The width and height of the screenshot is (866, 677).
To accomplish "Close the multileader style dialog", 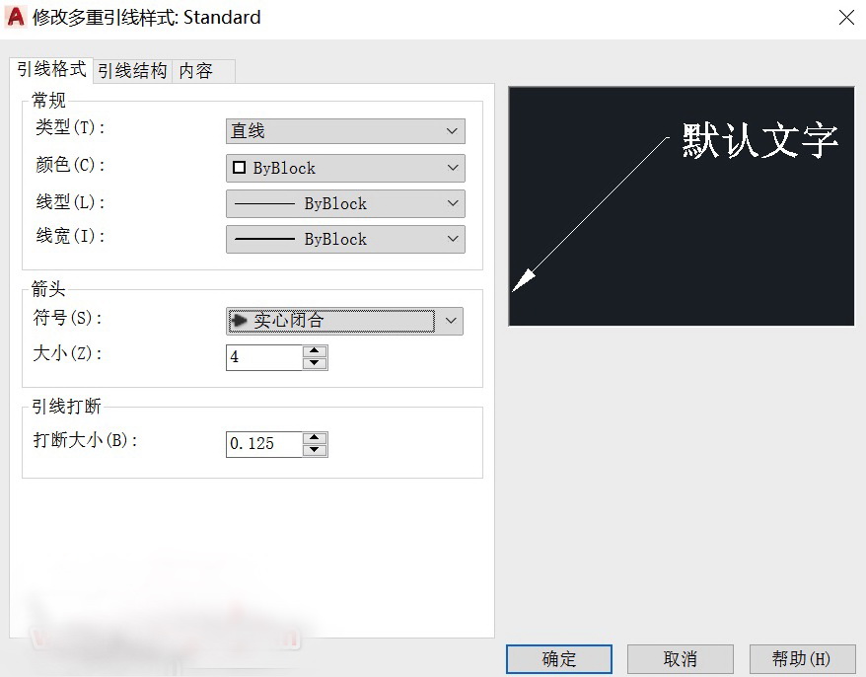I will coord(846,18).
